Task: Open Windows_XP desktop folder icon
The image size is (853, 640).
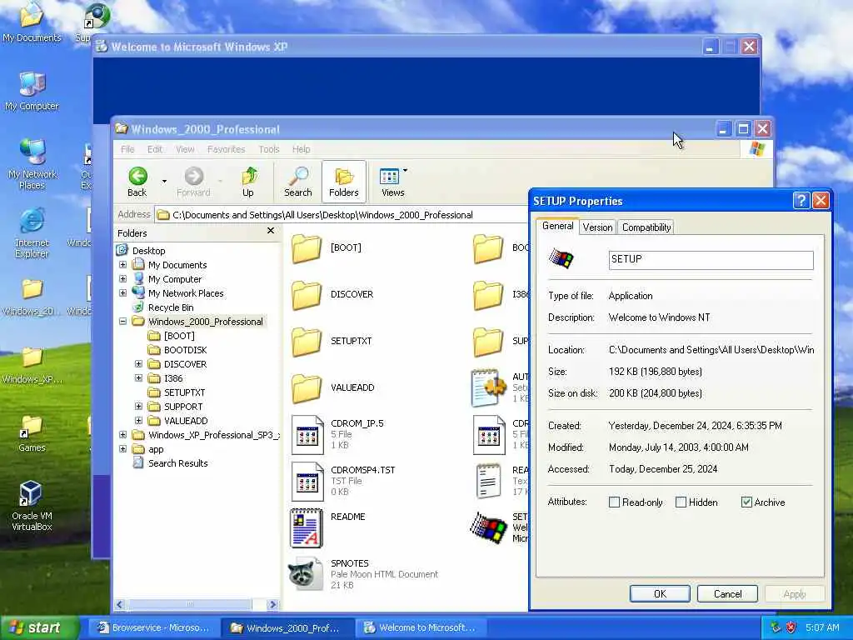Action: [x=32, y=365]
